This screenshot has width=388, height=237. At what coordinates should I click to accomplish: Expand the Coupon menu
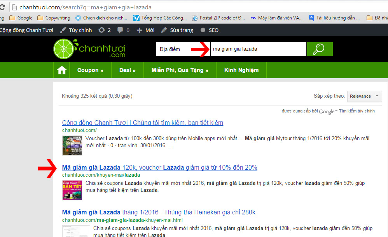(x=90, y=70)
